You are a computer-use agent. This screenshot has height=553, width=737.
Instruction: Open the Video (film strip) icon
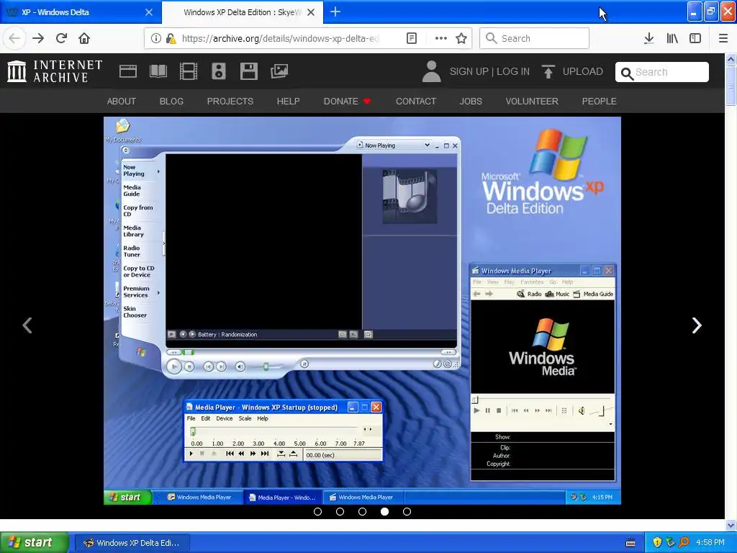189,71
